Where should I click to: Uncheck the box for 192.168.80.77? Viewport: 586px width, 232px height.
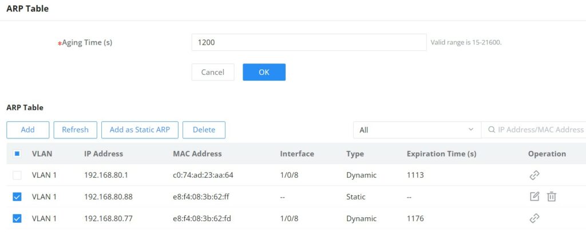click(17, 218)
